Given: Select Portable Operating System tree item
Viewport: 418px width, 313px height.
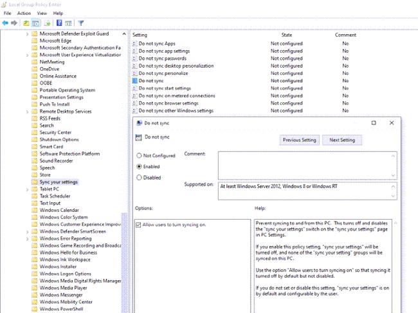Looking at the screenshot, I should click(68, 90).
